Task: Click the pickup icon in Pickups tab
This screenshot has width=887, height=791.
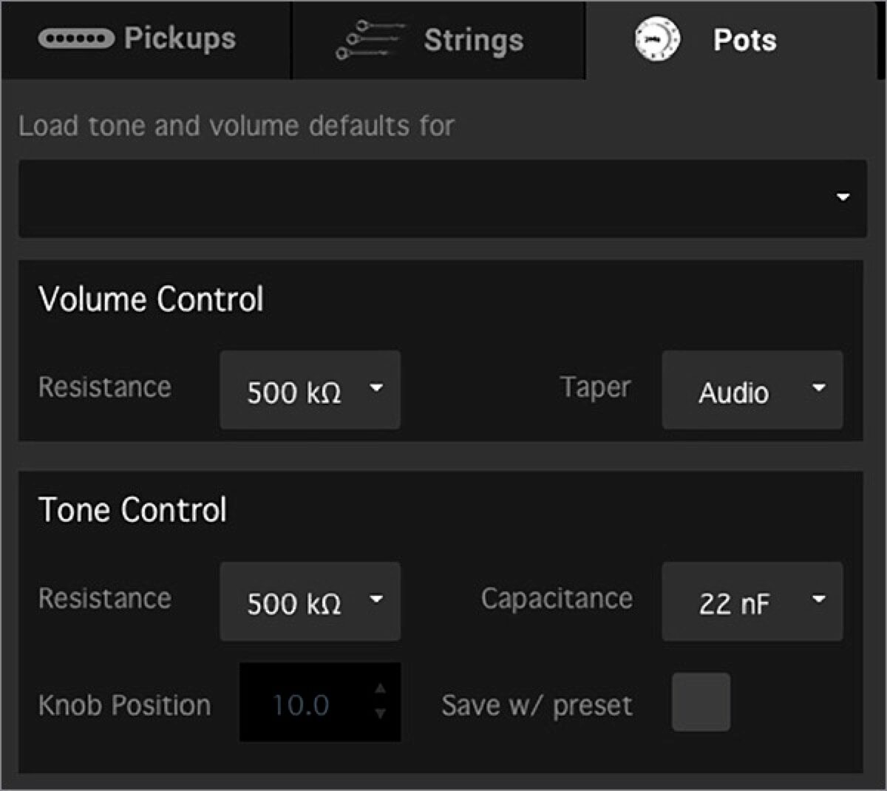Action: pyautogui.click(x=76, y=38)
